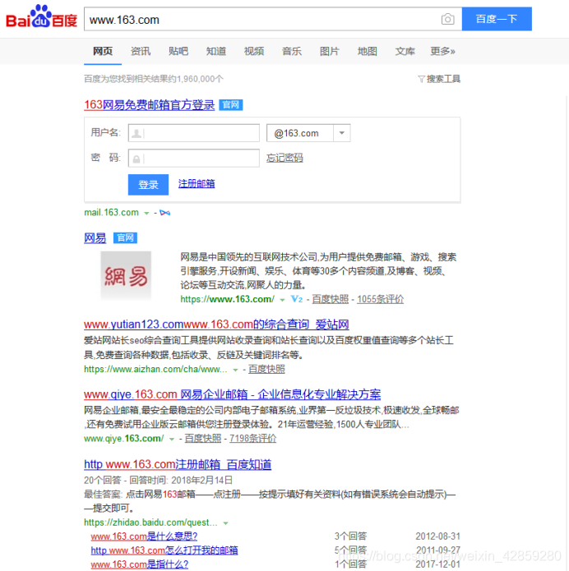Open the 更多» tab menu

[442, 51]
